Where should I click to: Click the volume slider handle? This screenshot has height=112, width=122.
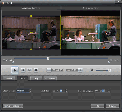tap(110, 70)
